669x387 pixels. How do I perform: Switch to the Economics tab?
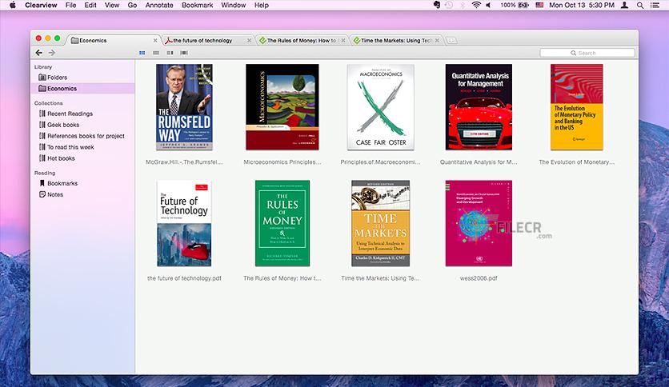point(113,41)
